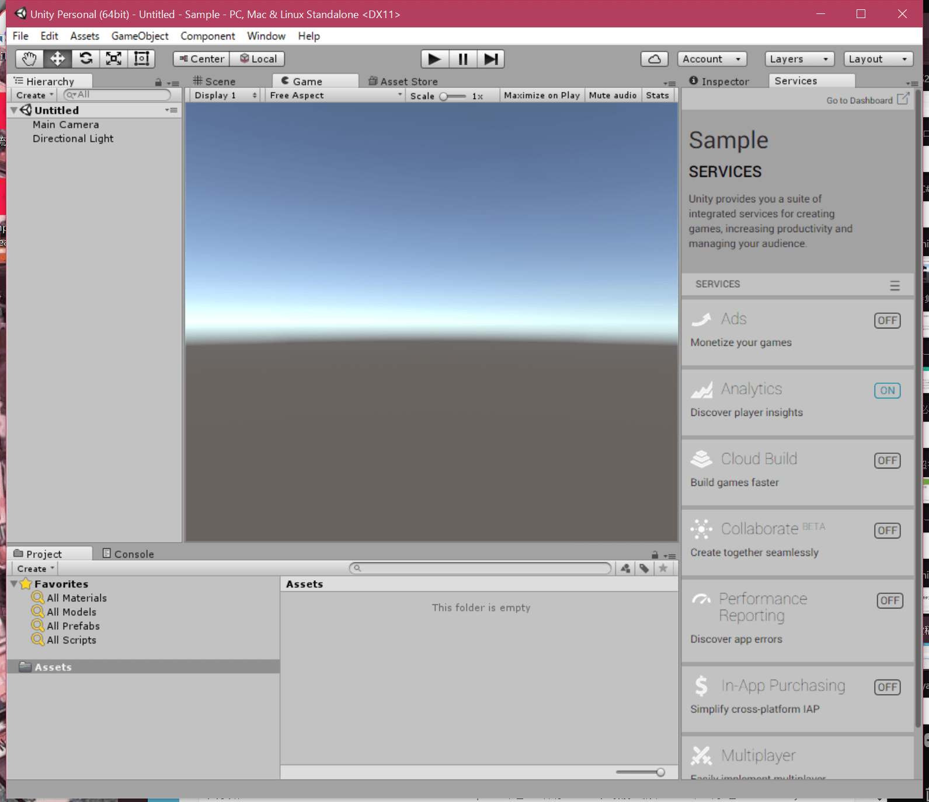Click the Go to Dashboard link
Screen dimensions: 929x802
[859, 100]
